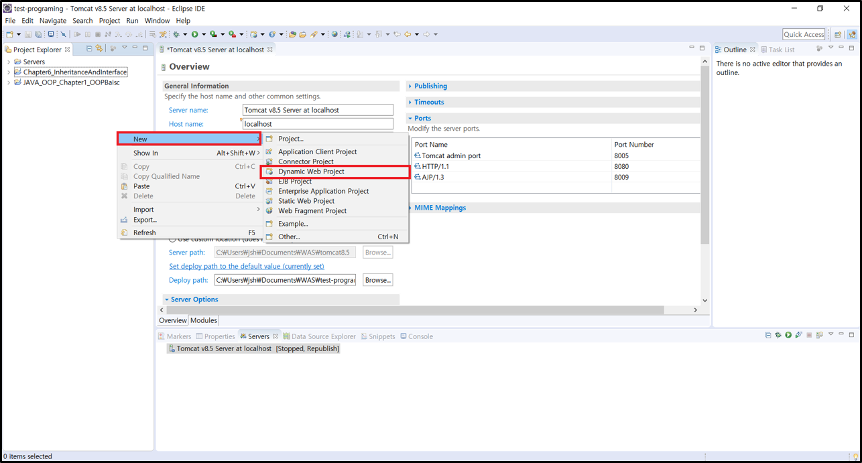Viewport: 862px width, 463px height.
Task: Click the editor vertical scrollbar
Action: click(x=704, y=154)
